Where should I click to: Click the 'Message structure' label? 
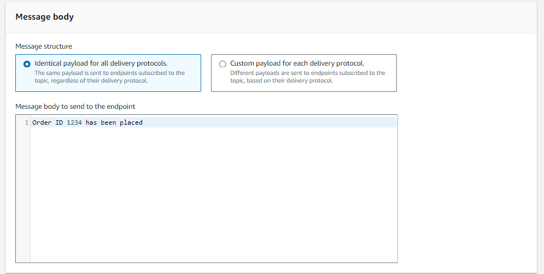tap(44, 46)
